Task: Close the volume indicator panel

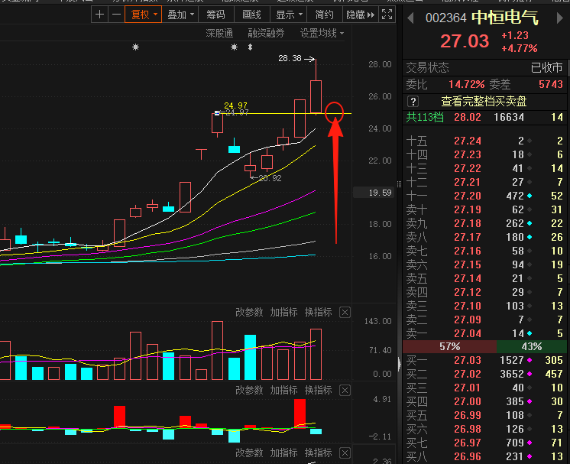Action: coord(345,313)
